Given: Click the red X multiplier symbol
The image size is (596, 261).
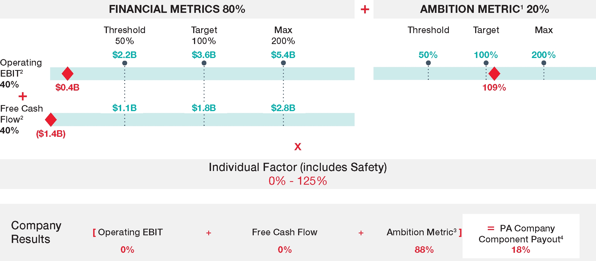Looking at the screenshot, I should [x=298, y=147].
